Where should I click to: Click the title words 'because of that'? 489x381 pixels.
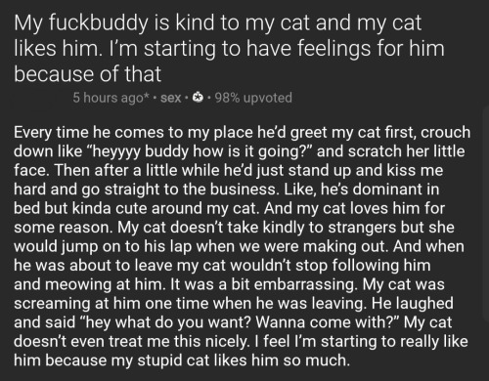click(x=87, y=74)
